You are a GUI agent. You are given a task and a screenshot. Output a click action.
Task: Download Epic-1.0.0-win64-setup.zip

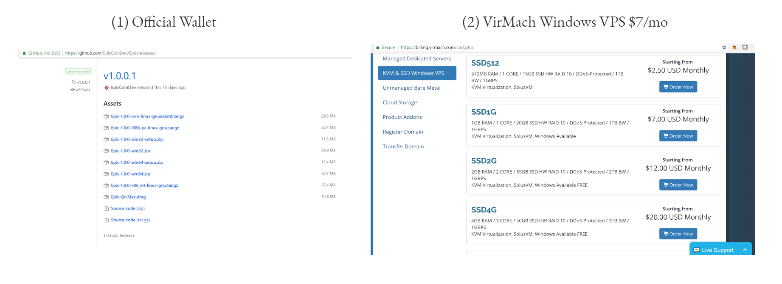point(137,163)
